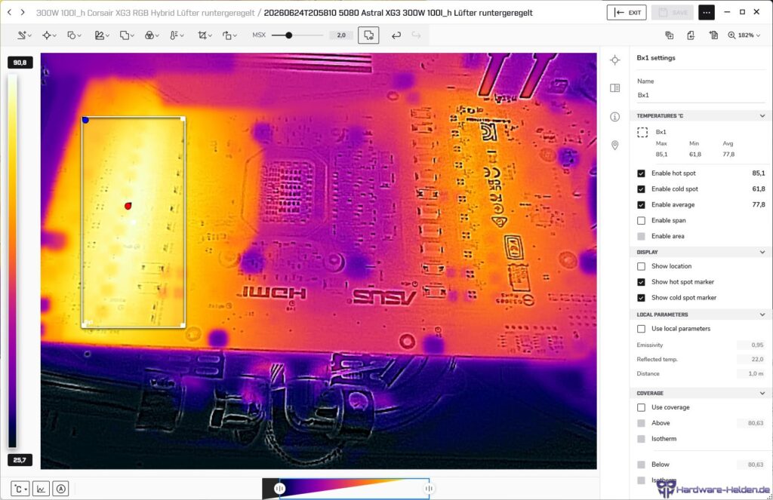This screenshot has width=773, height=500.
Task: Open the image information panel icon
Action: [614, 117]
